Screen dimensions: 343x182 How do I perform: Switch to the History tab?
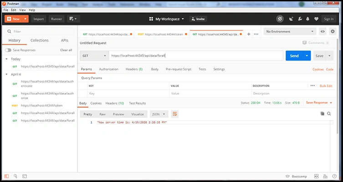click(15, 40)
